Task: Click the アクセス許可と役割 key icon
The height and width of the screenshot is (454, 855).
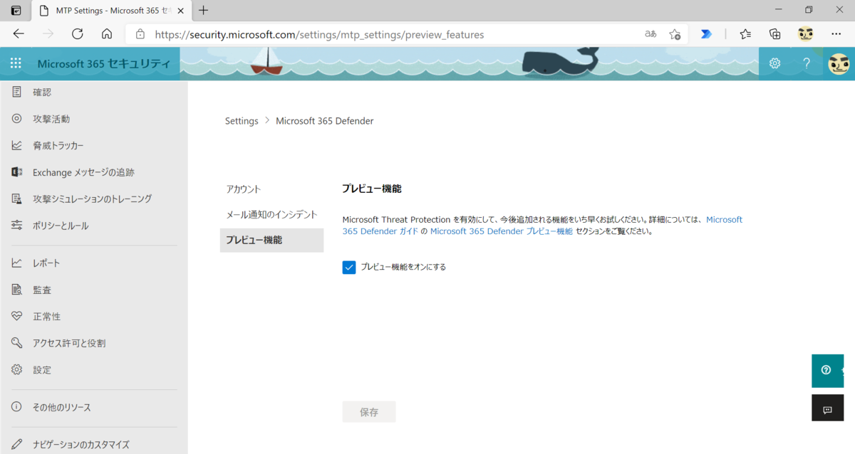Action: pos(17,343)
